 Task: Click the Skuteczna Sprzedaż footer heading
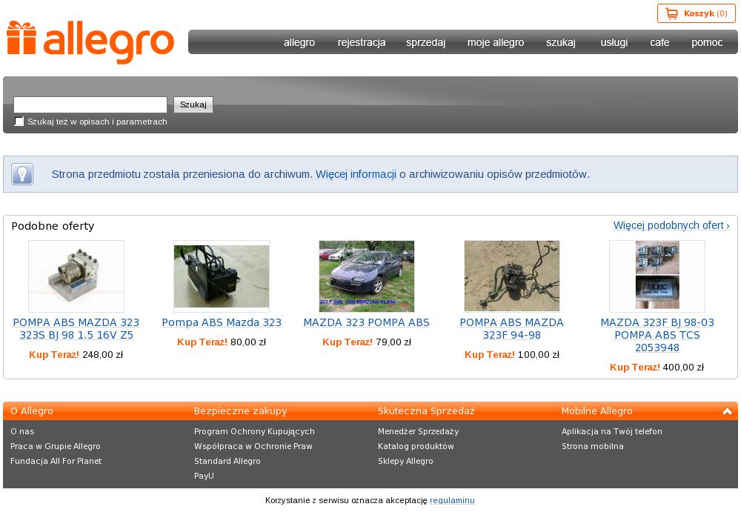pyautogui.click(x=426, y=411)
